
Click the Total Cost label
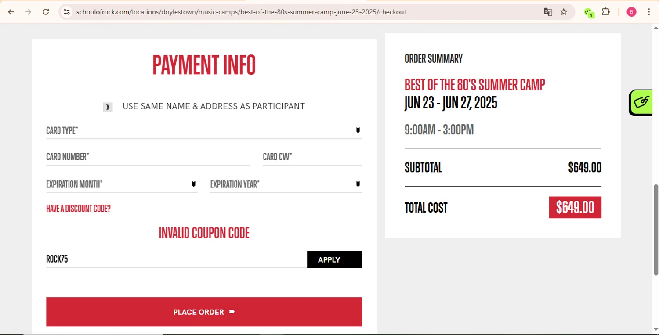(426, 208)
